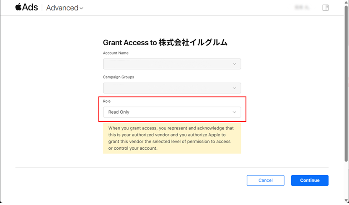Expand the Campaign Groups dropdown
The image size is (349, 205).
172,88
